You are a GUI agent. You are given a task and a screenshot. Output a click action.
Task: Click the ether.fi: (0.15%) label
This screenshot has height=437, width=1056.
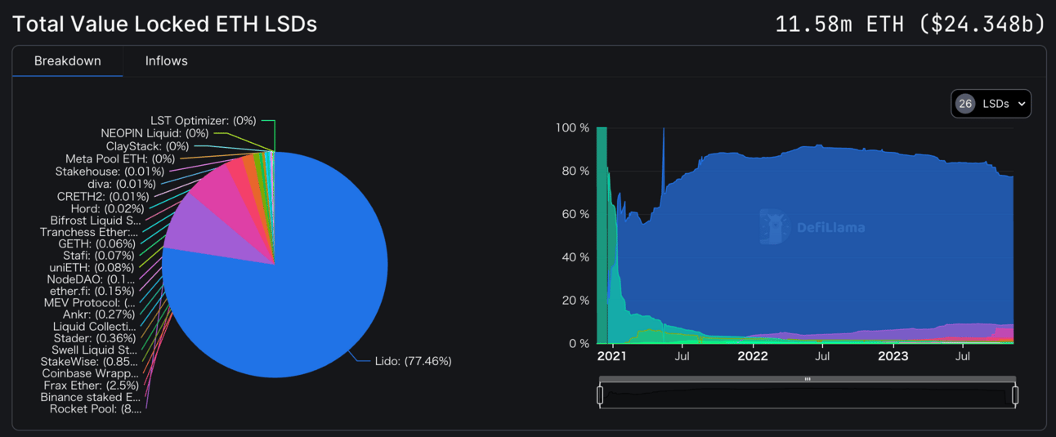92,291
